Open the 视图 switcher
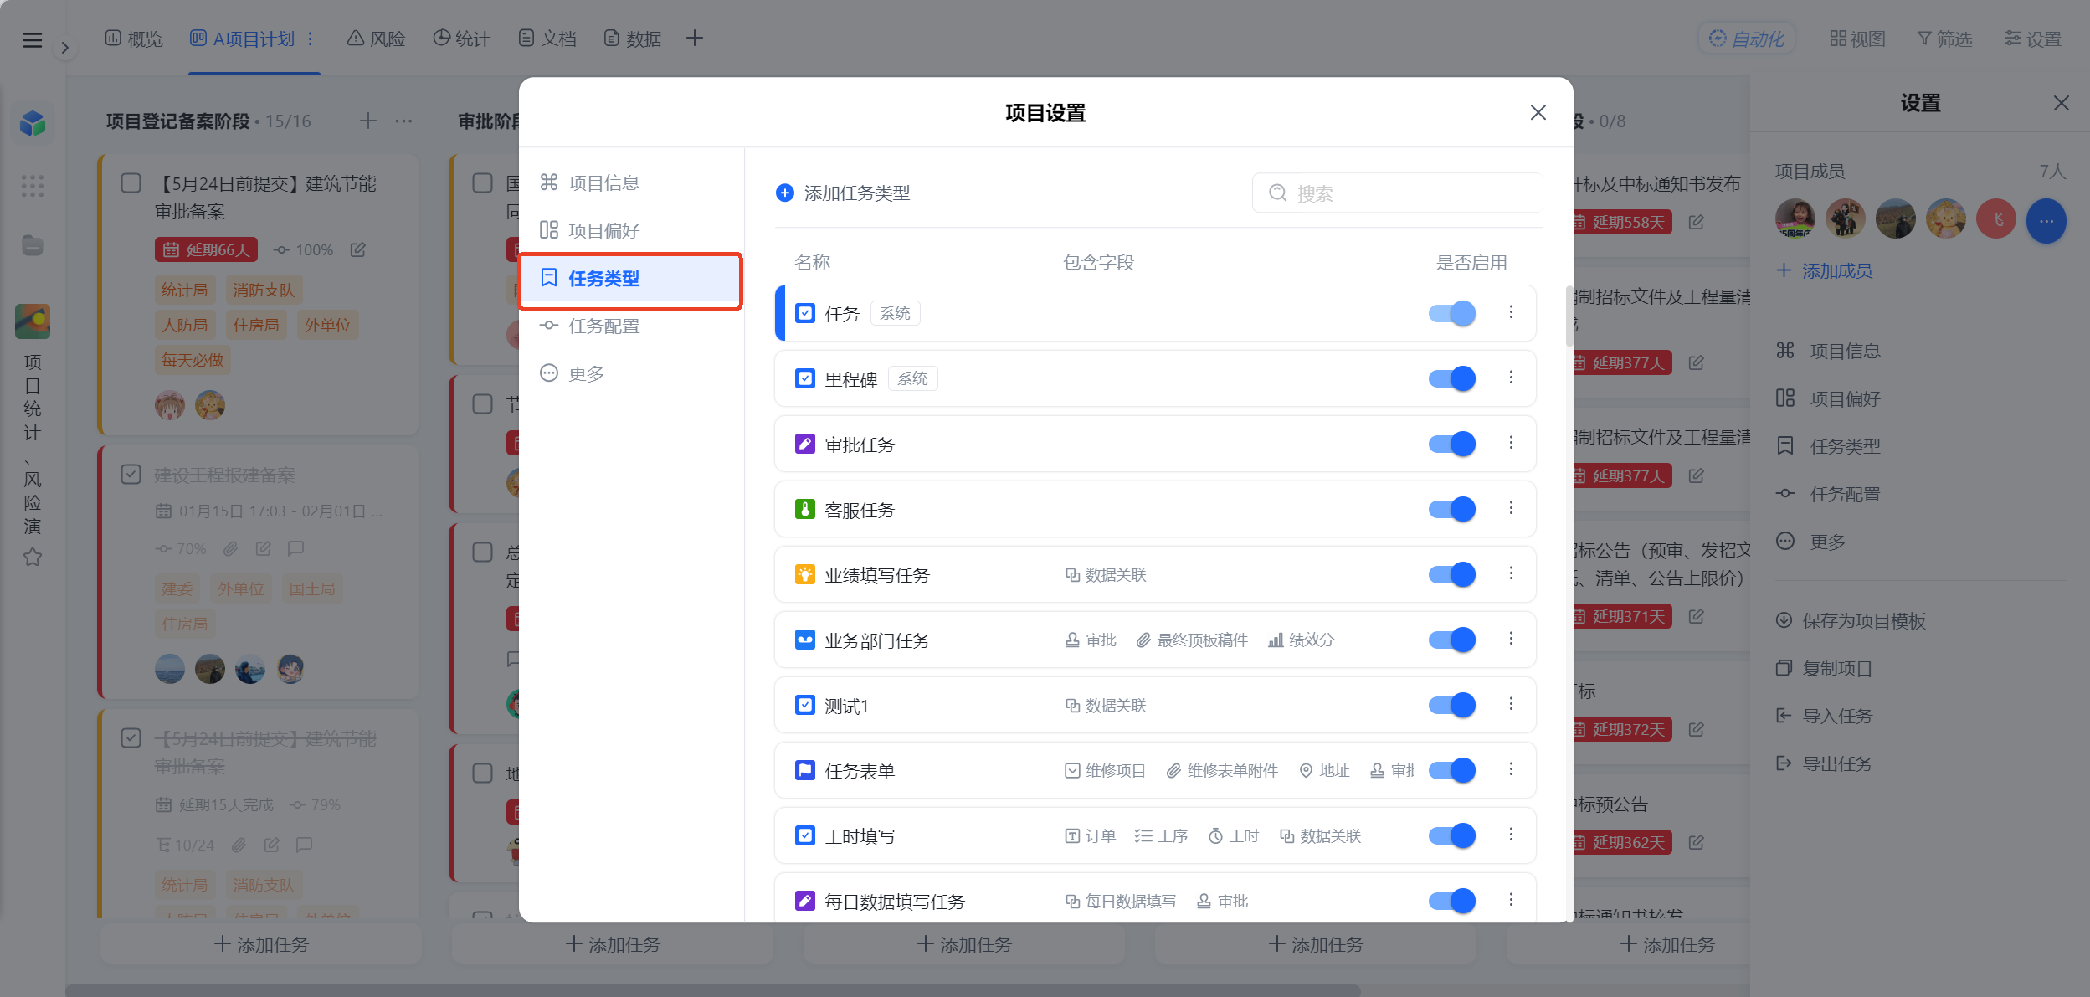 (x=1857, y=39)
